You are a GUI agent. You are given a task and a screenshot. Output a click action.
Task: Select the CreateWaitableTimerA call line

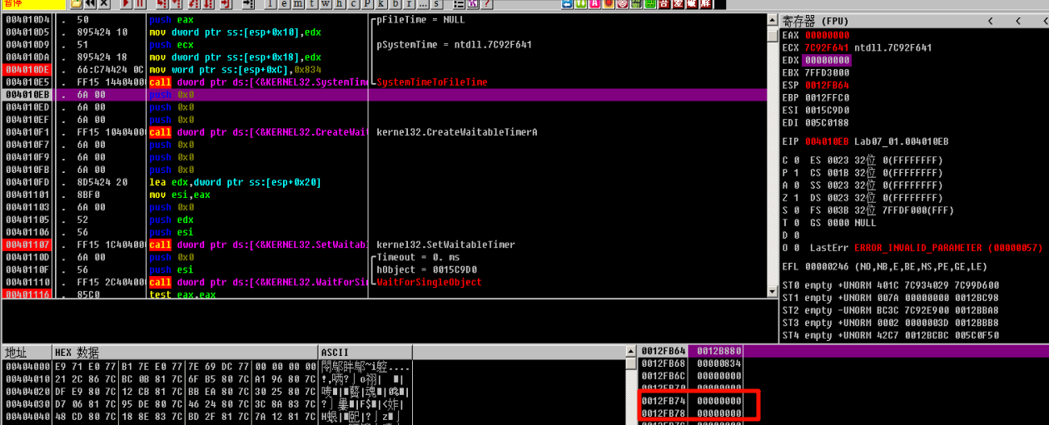(x=258, y=132)
